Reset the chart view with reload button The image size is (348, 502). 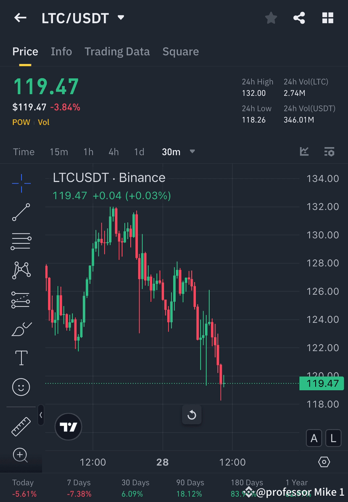pyautogui.click(x=192, y=415)
